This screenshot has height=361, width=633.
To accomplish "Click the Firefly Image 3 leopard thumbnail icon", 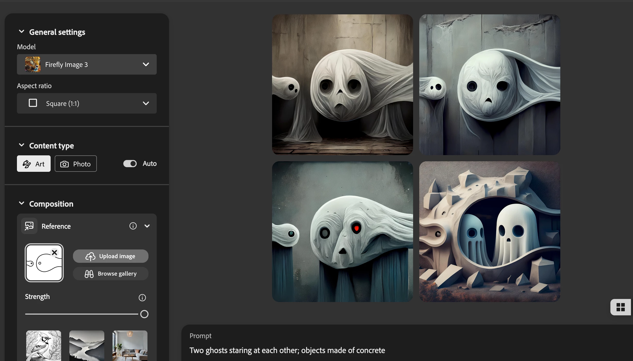I will [33, 64].
